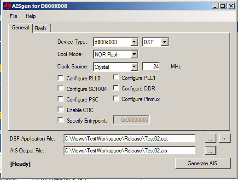Maximize the AISgen window
238x180 pixels.
223,6
